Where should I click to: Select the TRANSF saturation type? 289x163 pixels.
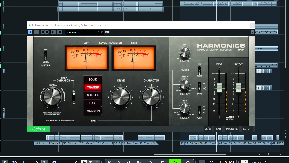point(93,87)
